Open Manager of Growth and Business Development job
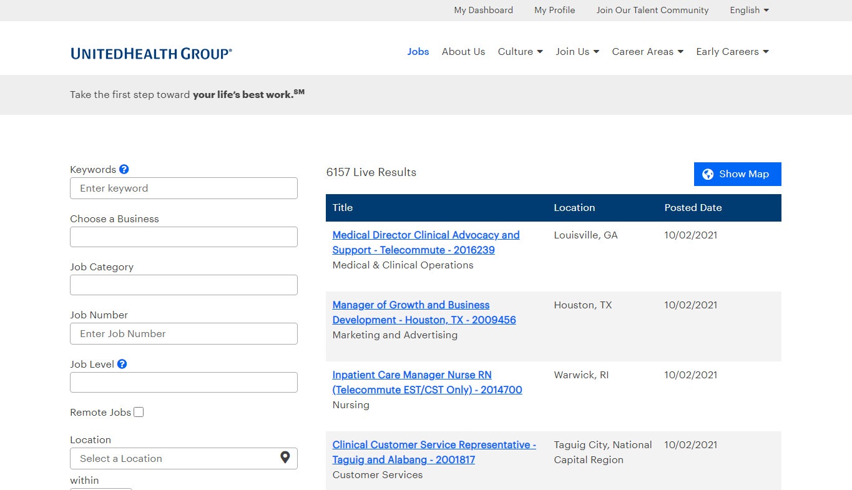This screenshot has width=852, height=490. (424, 312)
